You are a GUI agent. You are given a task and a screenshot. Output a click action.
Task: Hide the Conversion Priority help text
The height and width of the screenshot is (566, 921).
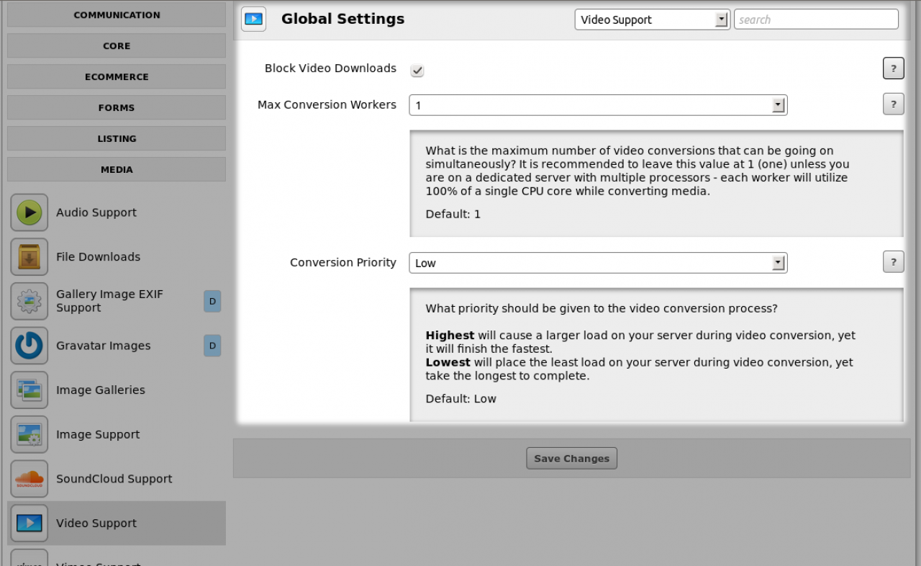coord(893,262)
